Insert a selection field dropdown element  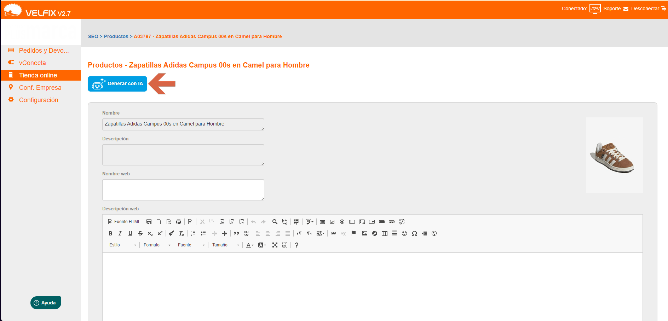[x=372, y=222]
